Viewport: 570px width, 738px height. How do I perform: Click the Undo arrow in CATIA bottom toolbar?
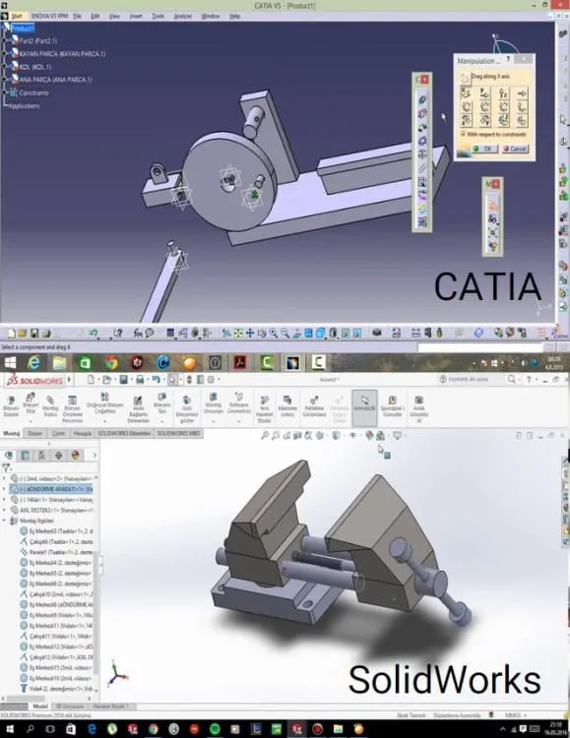[x=94, y=334]
